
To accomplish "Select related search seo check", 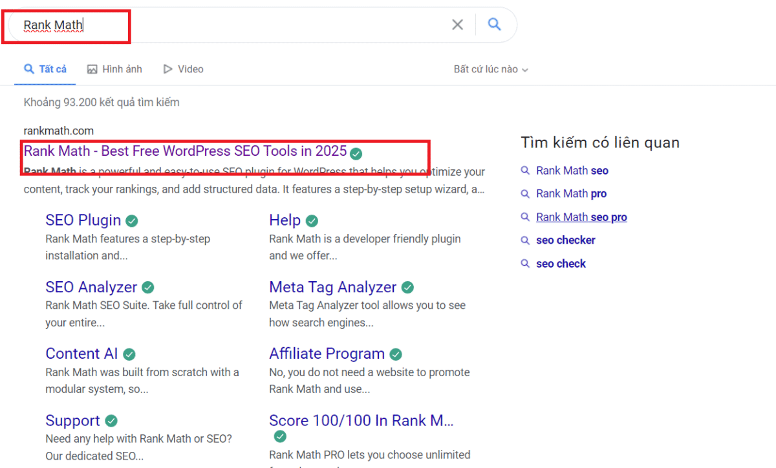I will pyautogui.click(x=561, y=264).
